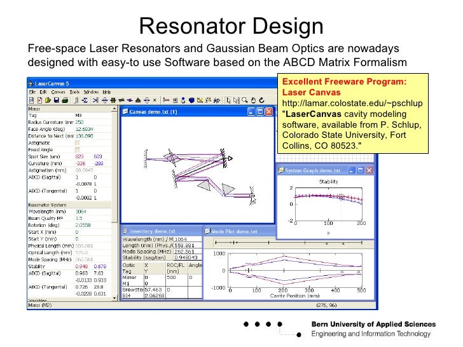Click Face Angle value 12.6834
The image size is (463, 347).
pyautogui.click(x=84, y=129)
